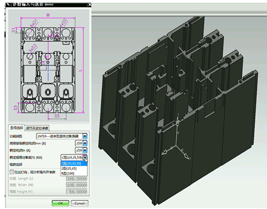The width and height of the screenshot is (267, 209).
Task: Switch to the second tab next to it
Action: click(x=37, y=128)
